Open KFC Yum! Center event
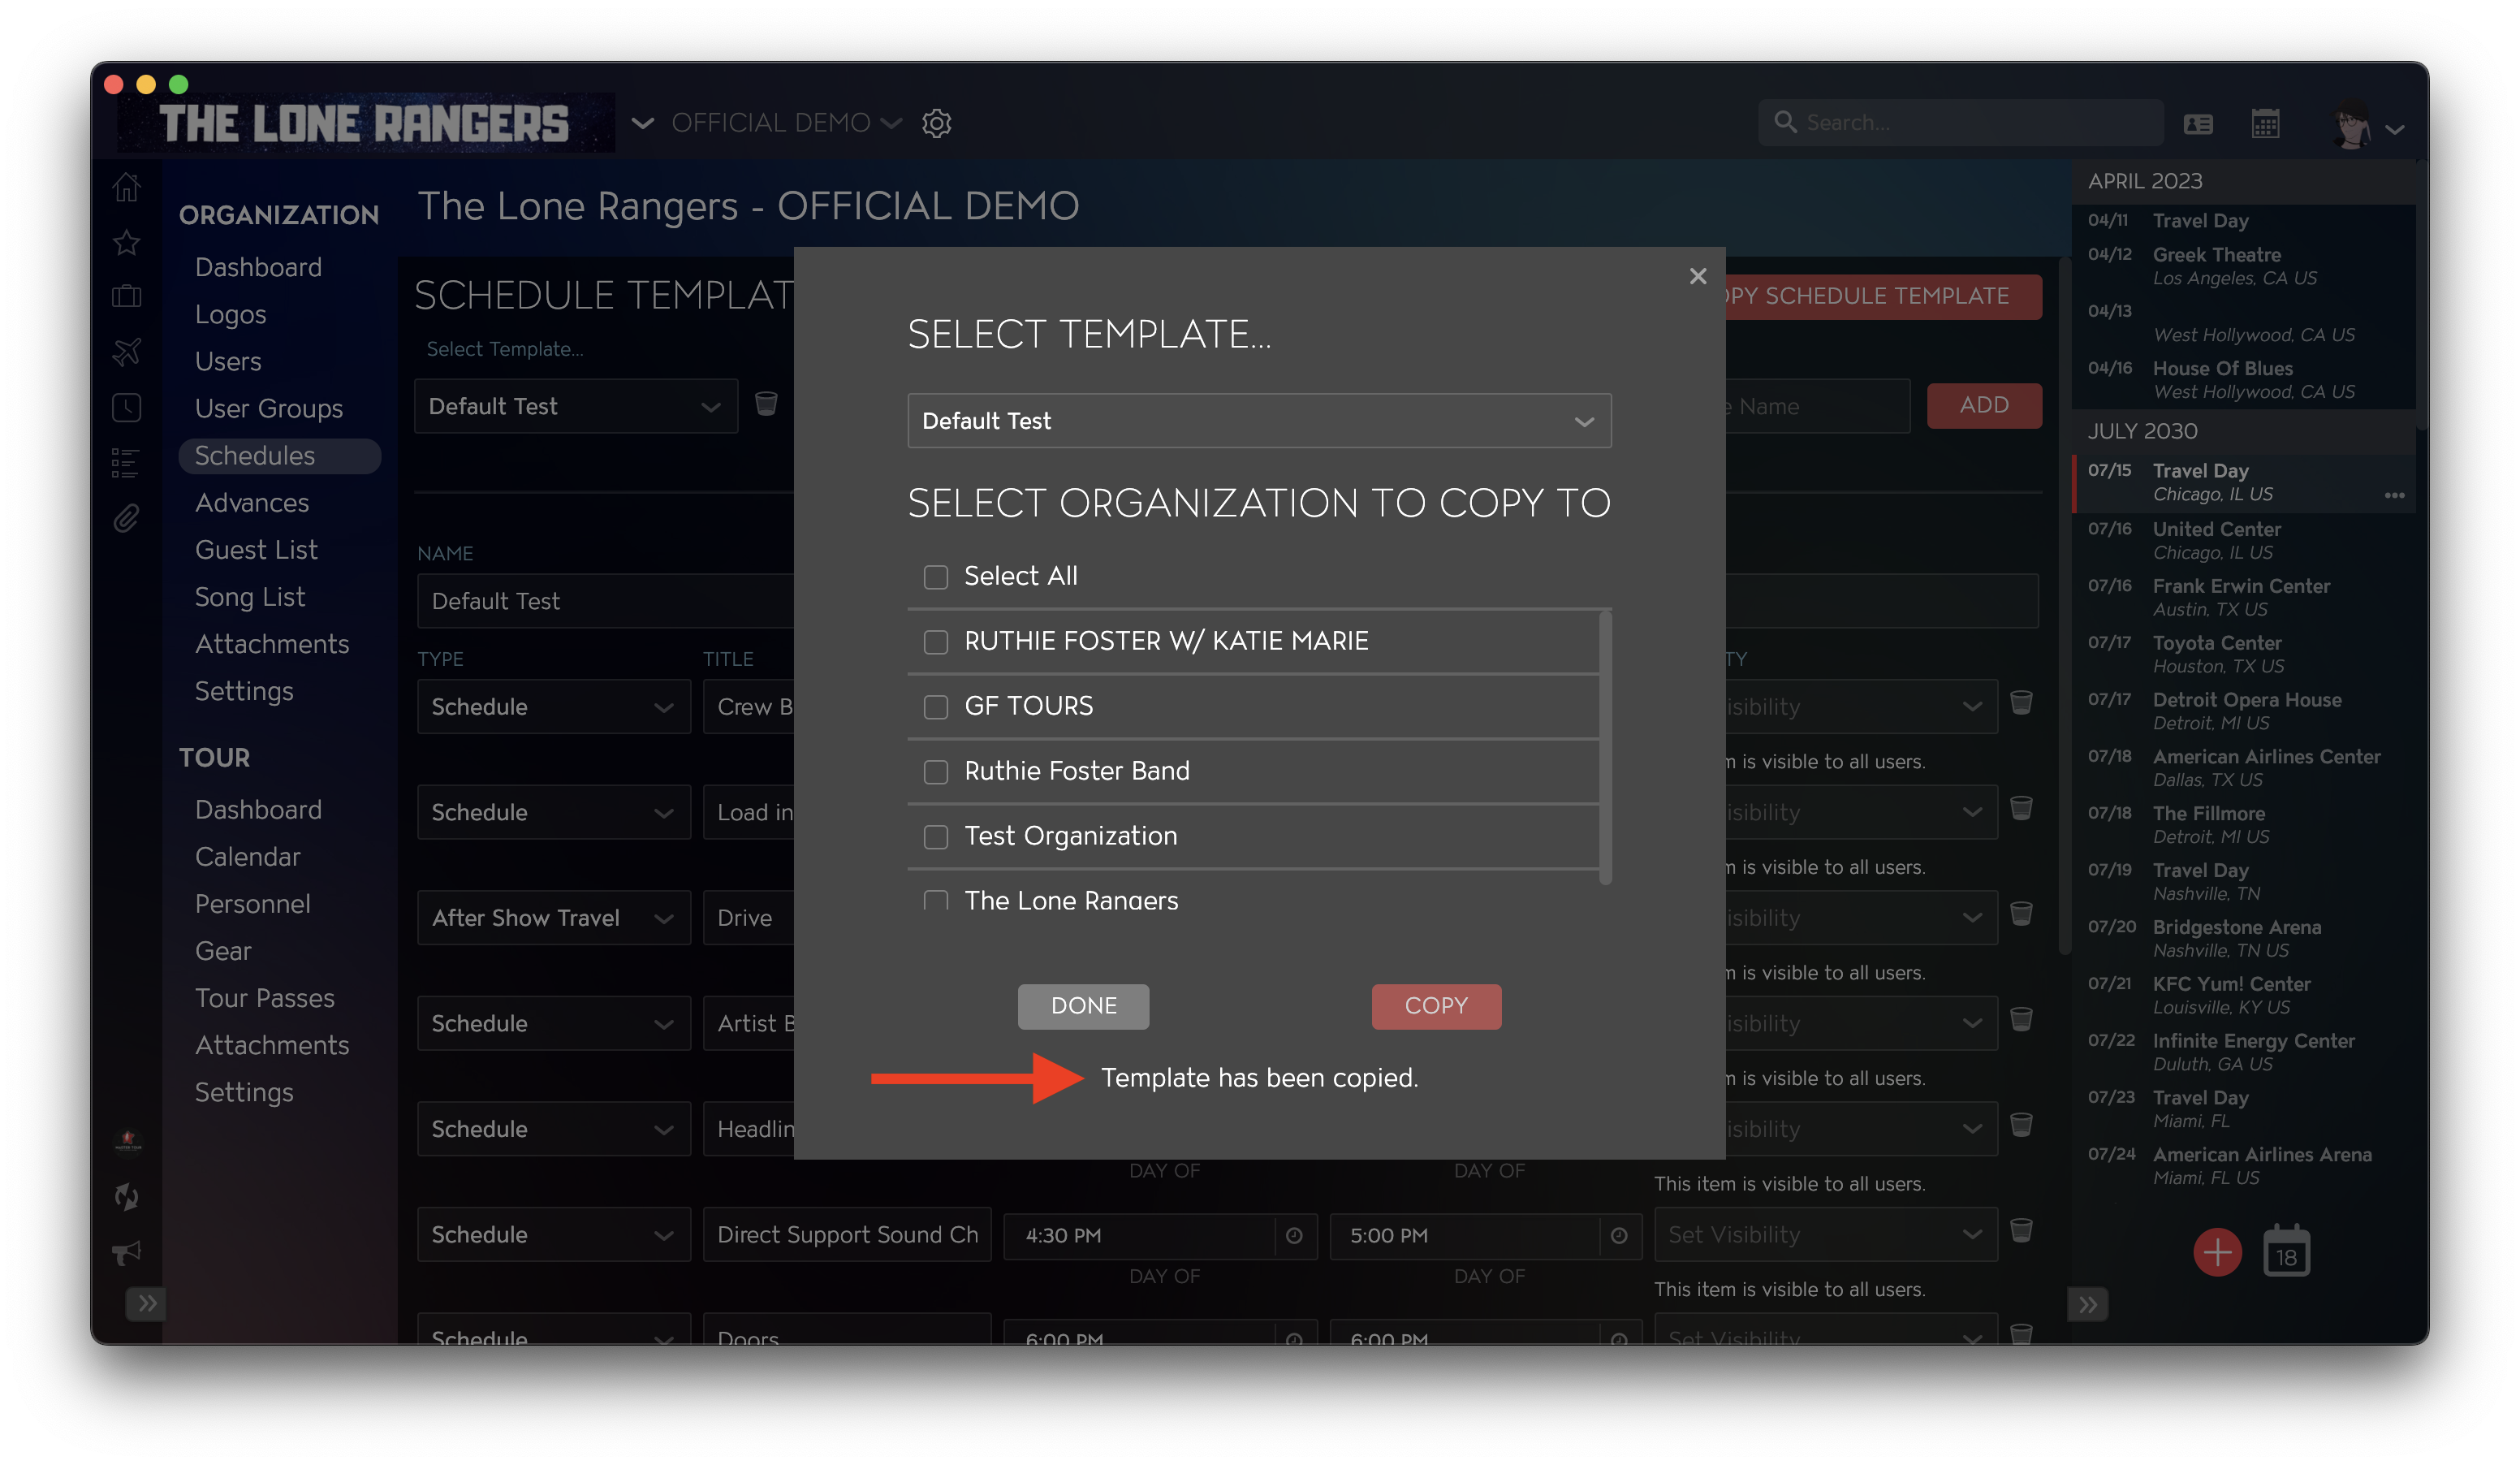The image size is (2520, 1465). (x=2243, y=995)
